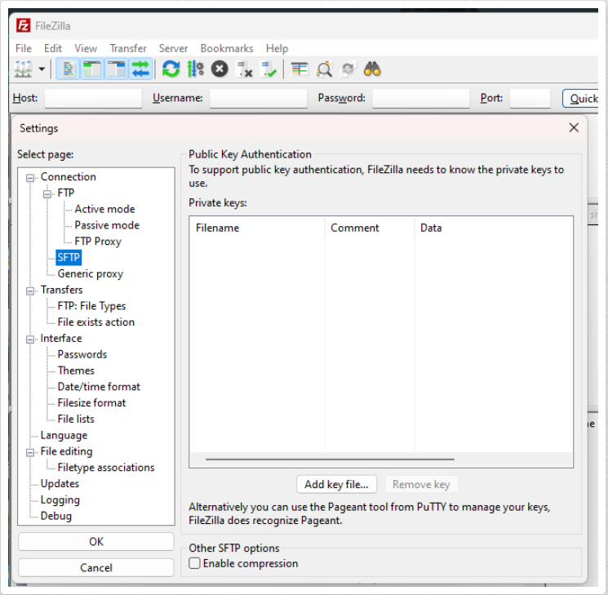Viewport: 608px width, 595px height.
Task: Collapse the Interface tree node
Action: [x=31, y=339]
